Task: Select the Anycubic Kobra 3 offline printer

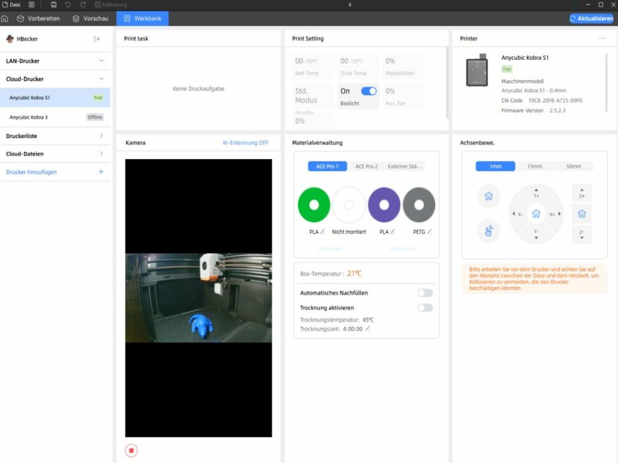Action: [x=55, y=117]
